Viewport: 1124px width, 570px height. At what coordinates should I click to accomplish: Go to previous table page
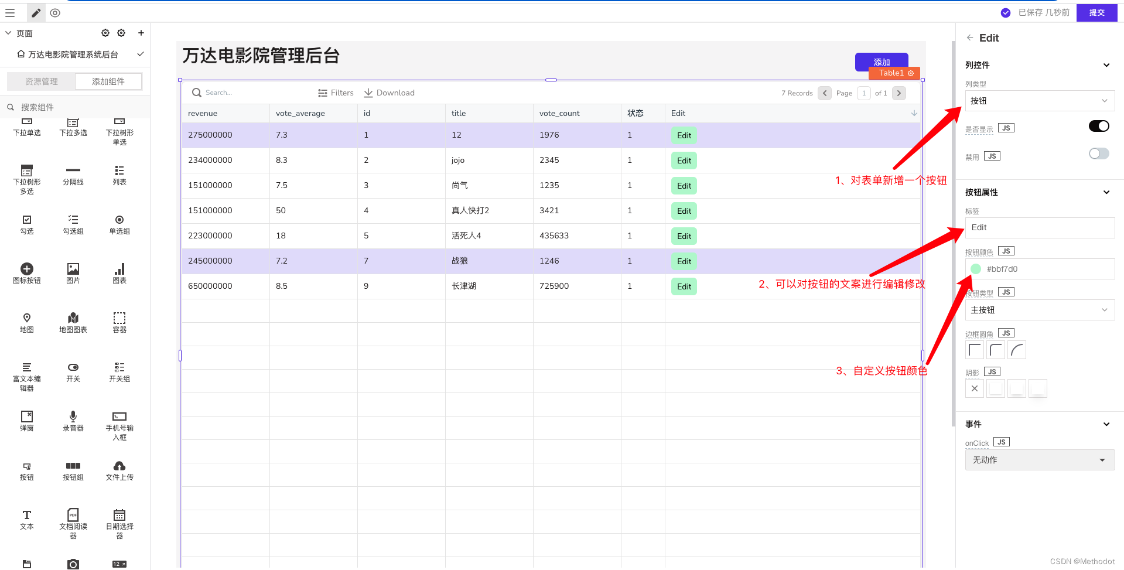point(825,93)
